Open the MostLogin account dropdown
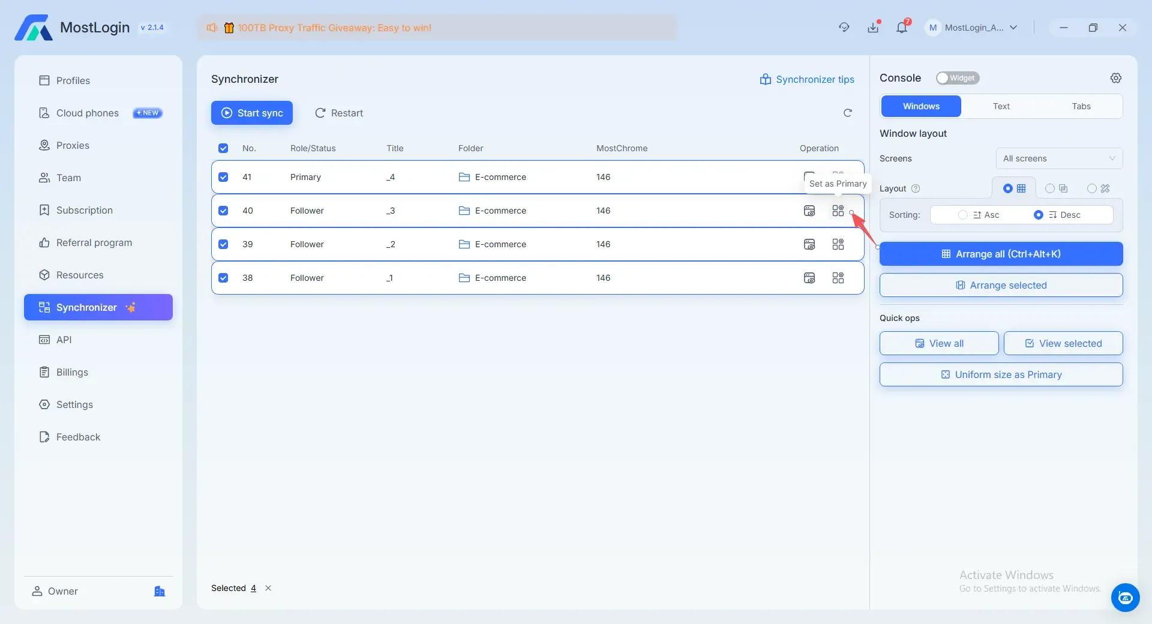This screenshot has height=624, width=1152. (972, 28)
